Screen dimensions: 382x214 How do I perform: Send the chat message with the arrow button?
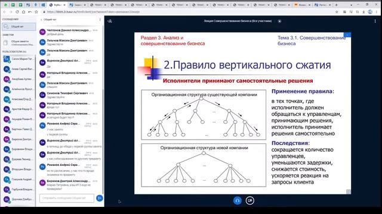point(100,198)
